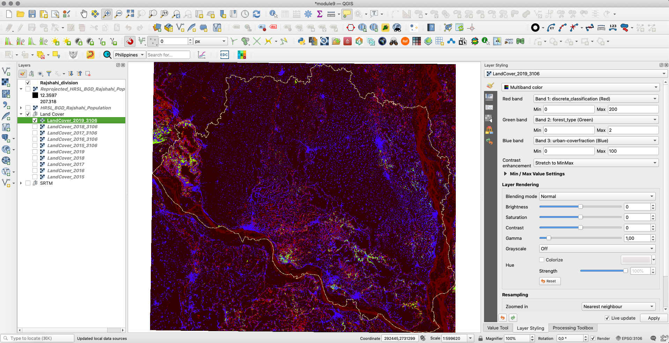
Task: Open the Help book icon
Action: click(x=431, y=28)
